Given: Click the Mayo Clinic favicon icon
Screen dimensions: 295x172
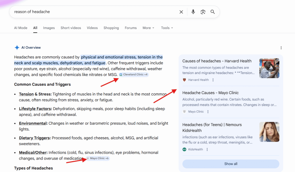Looking at the screenshot, I should 184,112.
